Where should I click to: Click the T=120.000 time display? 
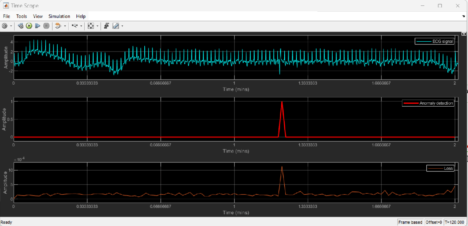(454, 222)
